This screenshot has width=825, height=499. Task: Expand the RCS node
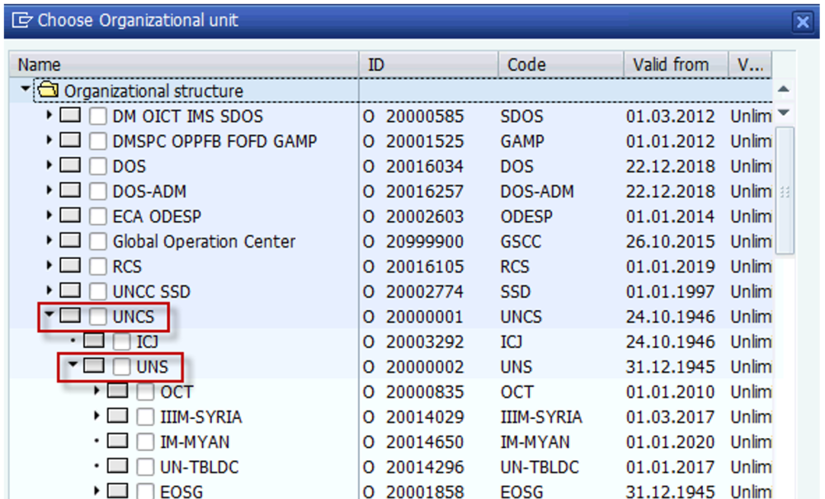tap(49, 265)
